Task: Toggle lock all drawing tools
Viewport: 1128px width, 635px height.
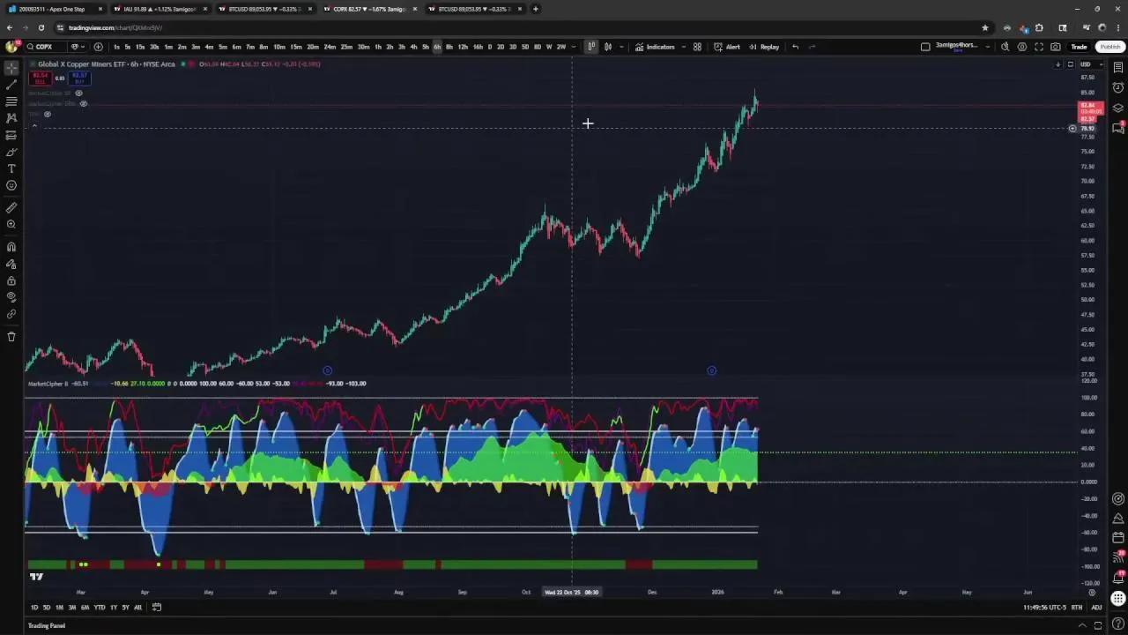Action: click(11, 280)
